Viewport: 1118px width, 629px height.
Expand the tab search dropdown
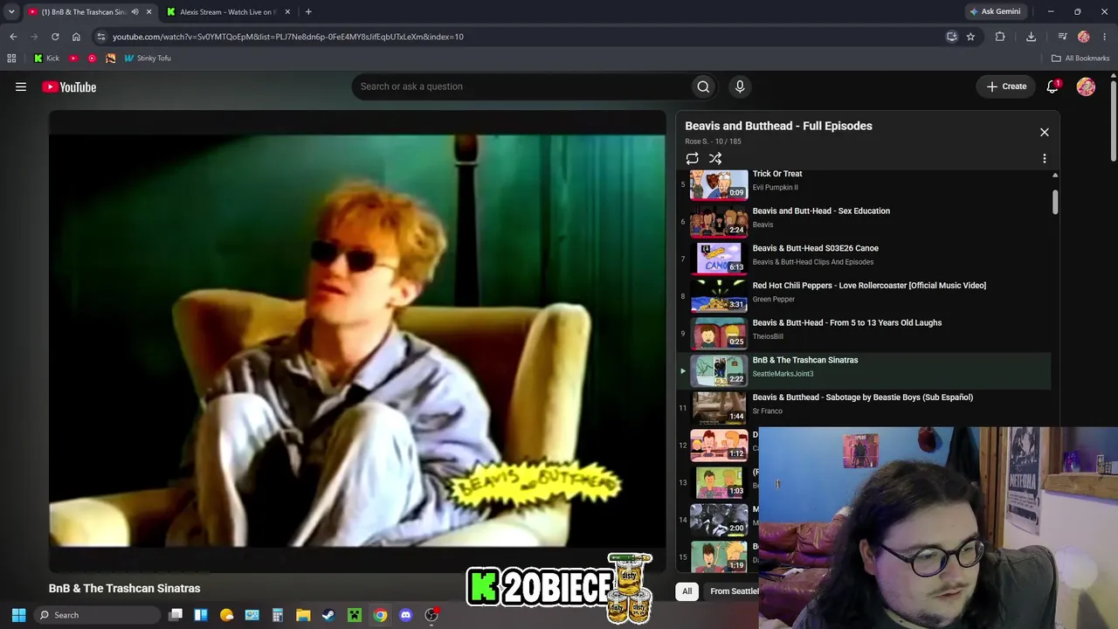tap(11, 12)
